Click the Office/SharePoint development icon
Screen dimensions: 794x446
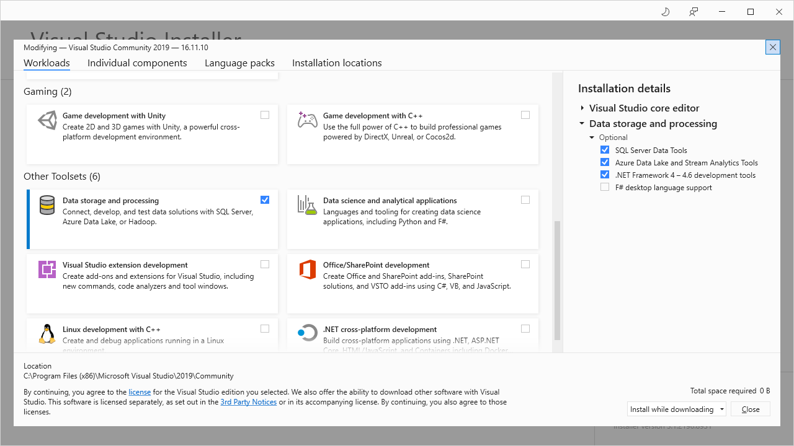click(307, 269)
